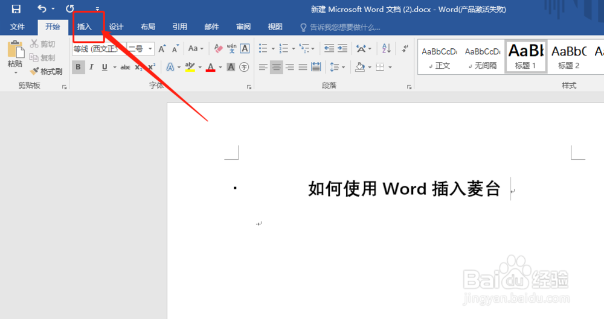Switch to the 邮件 tab

(211, 27)
